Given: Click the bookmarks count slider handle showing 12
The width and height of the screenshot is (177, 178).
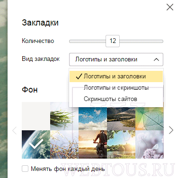Looking at the screenshot, I should coord(113,41).
